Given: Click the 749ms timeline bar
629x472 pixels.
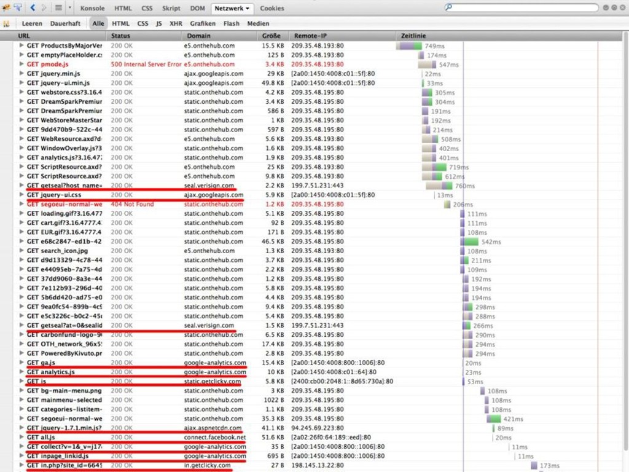Looking at the screenshot, I should pyautogui.click(x=409, y=45).
